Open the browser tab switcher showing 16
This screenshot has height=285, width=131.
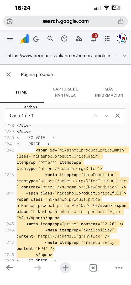tap(93, 268)
